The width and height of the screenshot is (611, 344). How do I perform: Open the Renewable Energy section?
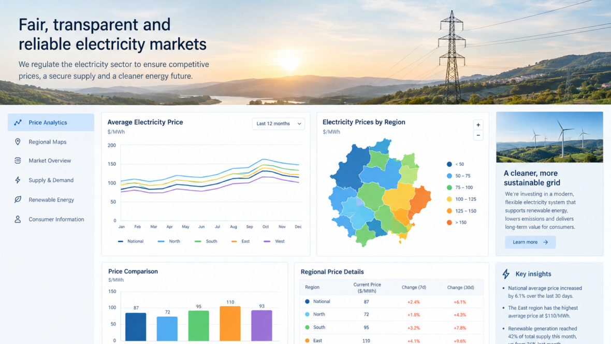point(51,199)
